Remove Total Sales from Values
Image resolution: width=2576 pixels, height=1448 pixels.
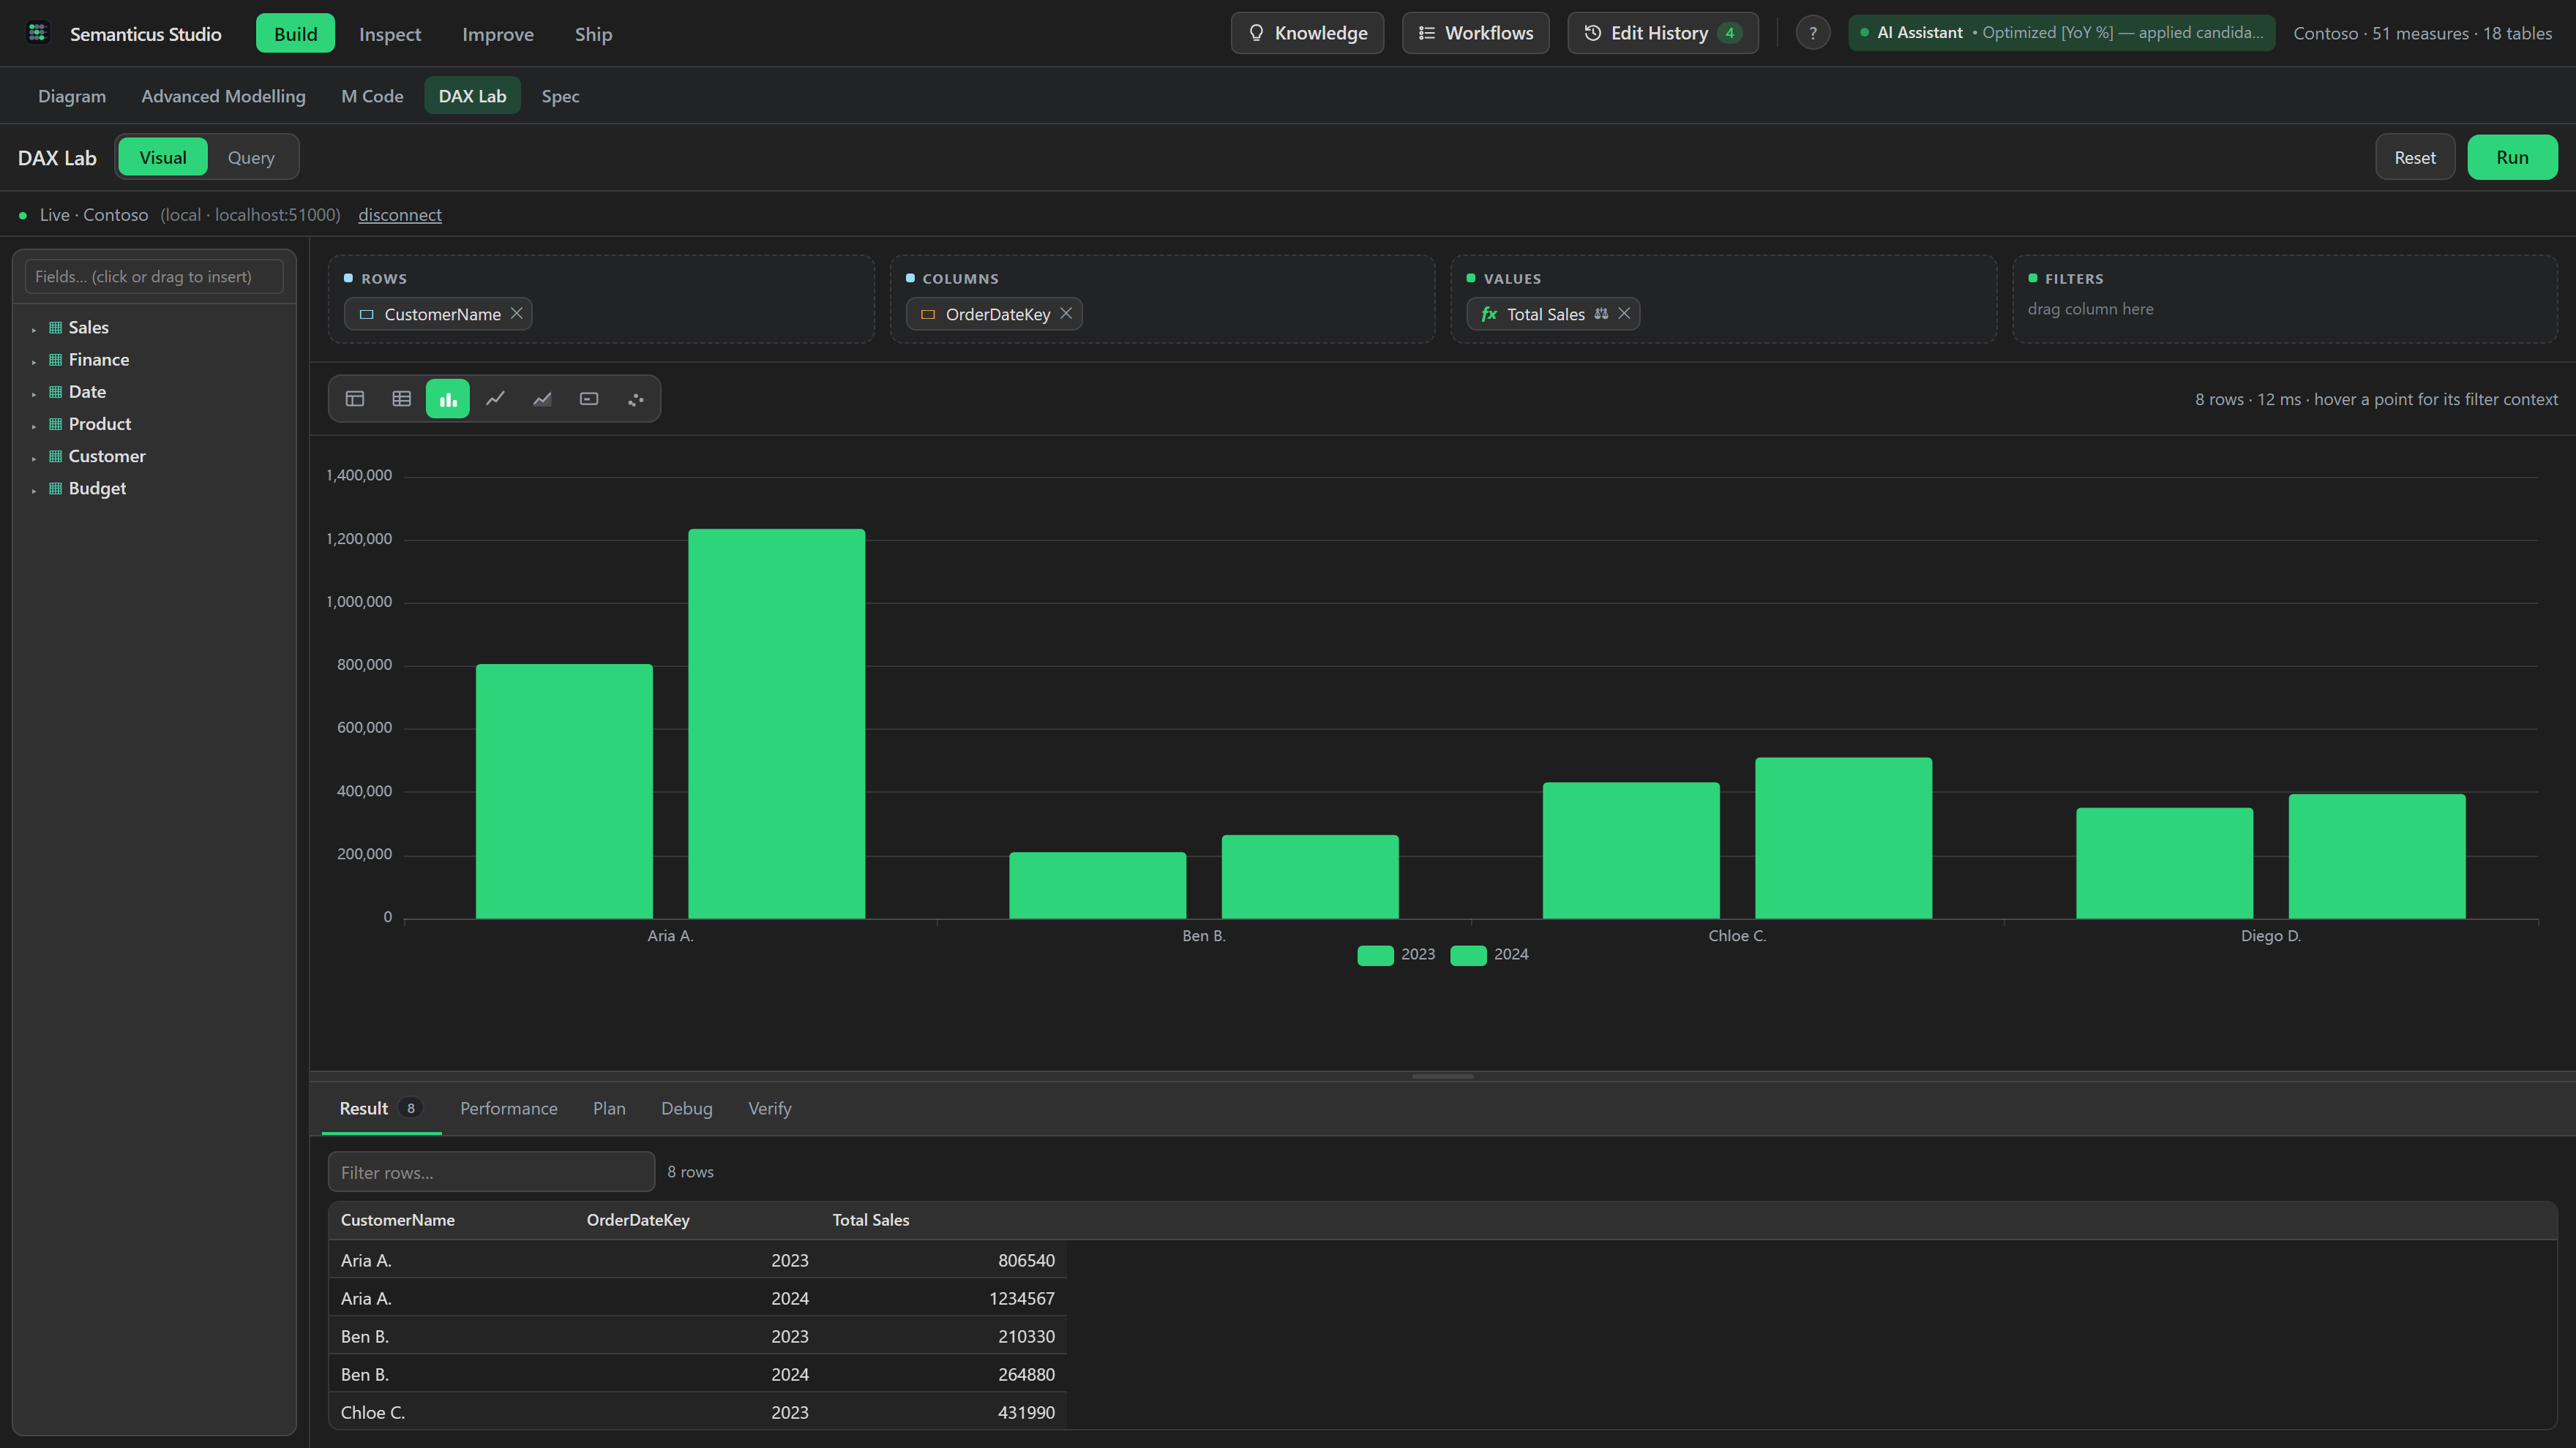pos(1624,314)
